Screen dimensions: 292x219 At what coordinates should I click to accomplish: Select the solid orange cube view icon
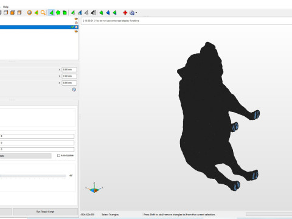tap(13, 13)
